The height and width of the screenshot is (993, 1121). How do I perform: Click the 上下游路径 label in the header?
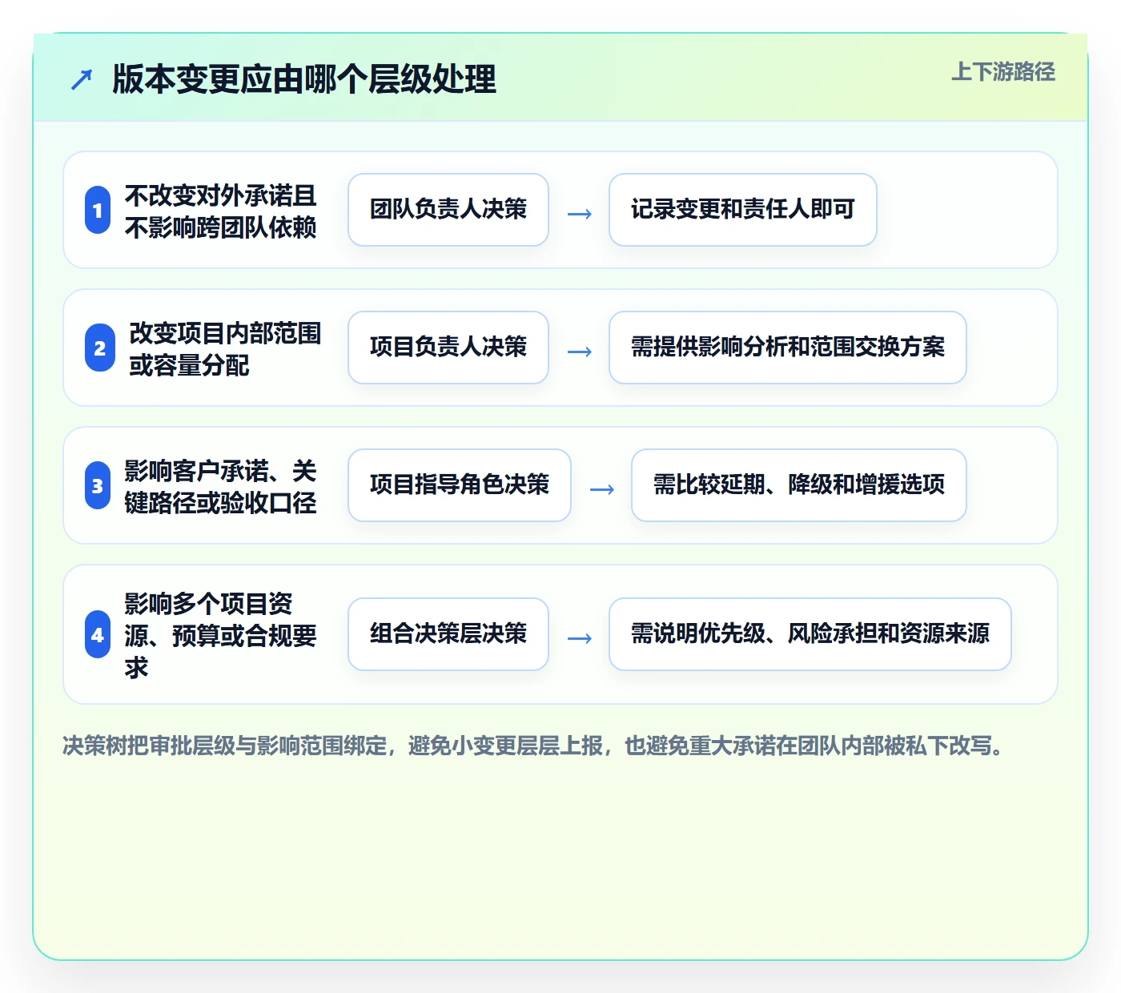1003,72
